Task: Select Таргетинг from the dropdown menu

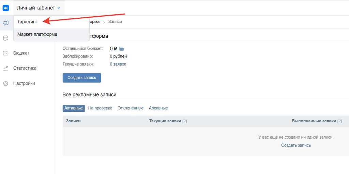Action: [x=27, y=22]
